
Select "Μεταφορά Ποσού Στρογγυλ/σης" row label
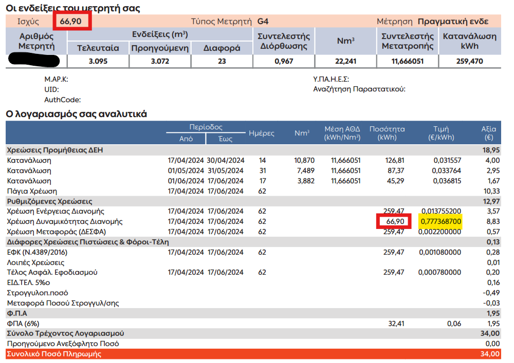[63, 303]
